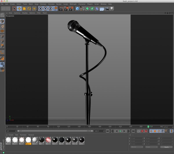This screenshot has height=154, width=174.
Task: Add a Cube primitive object
Action: coord(77,9)
